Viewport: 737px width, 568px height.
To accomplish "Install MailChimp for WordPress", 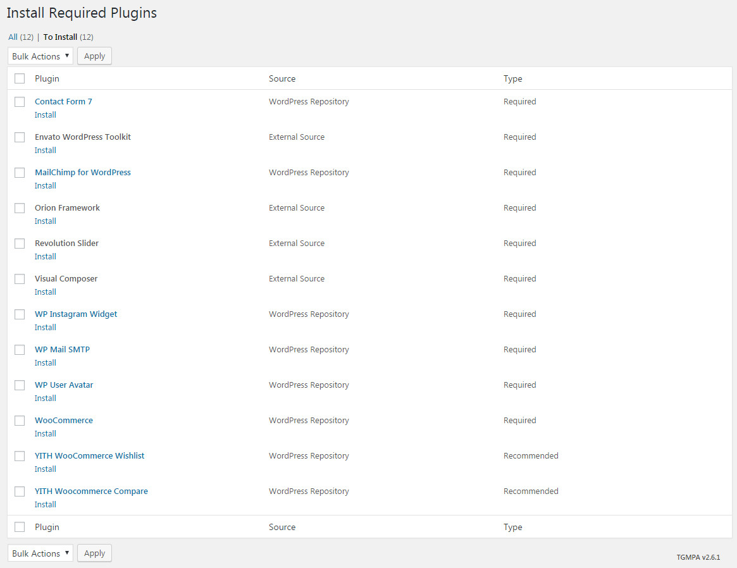I will (x=45, y=186).
